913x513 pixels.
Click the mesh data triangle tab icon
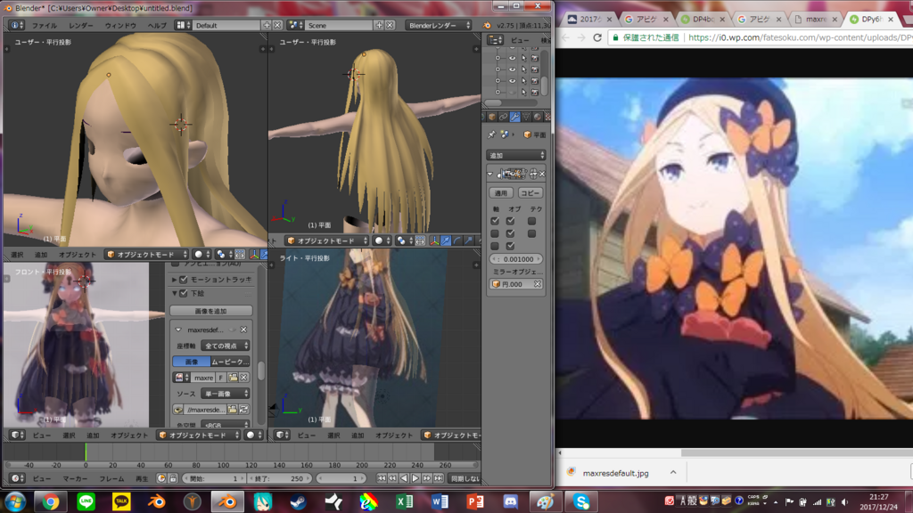click(526, 117)
